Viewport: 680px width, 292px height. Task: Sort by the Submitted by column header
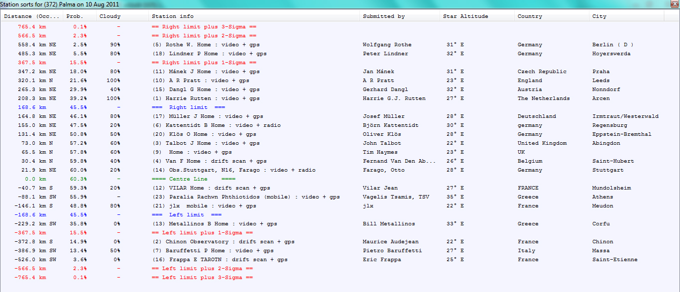point(400,16)
